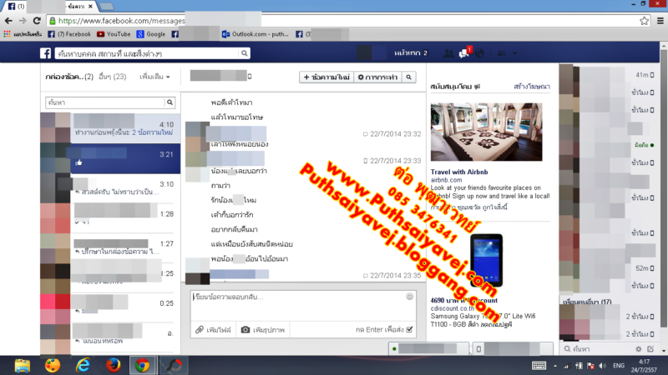Screen dimensions: 668x375
Task: Open the on-screen keyboard tray icon
Action: coord(539,366)
